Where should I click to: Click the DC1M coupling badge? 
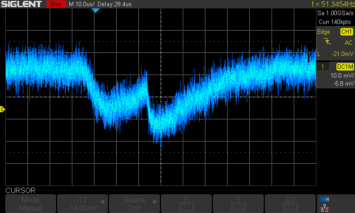(x=345, y=67)
